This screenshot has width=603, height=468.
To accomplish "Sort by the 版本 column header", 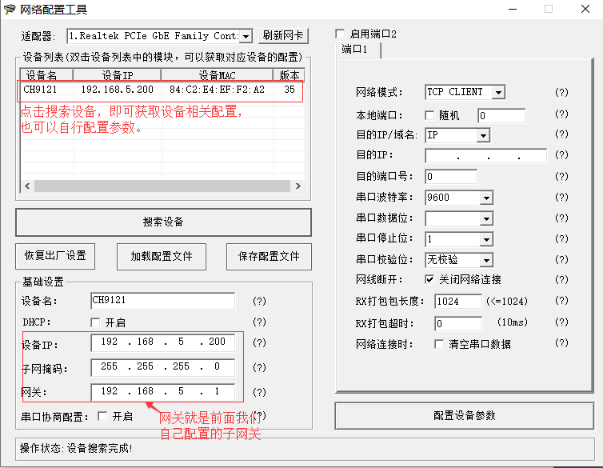I will (x=290, y=75).
